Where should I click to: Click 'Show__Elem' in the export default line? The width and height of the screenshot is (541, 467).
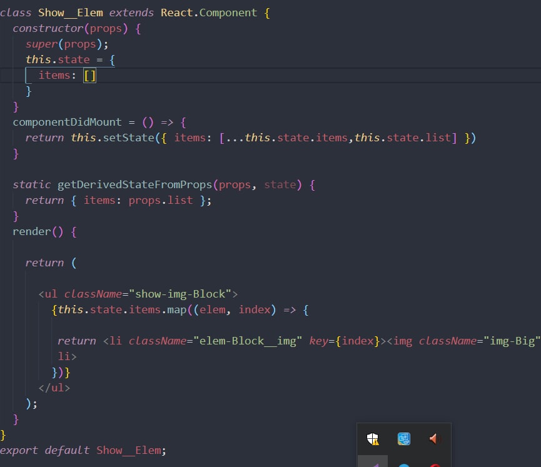tap(129, 450)
